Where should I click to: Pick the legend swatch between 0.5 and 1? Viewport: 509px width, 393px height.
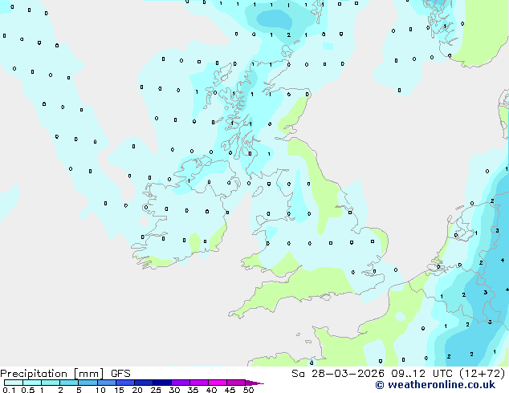32,383
